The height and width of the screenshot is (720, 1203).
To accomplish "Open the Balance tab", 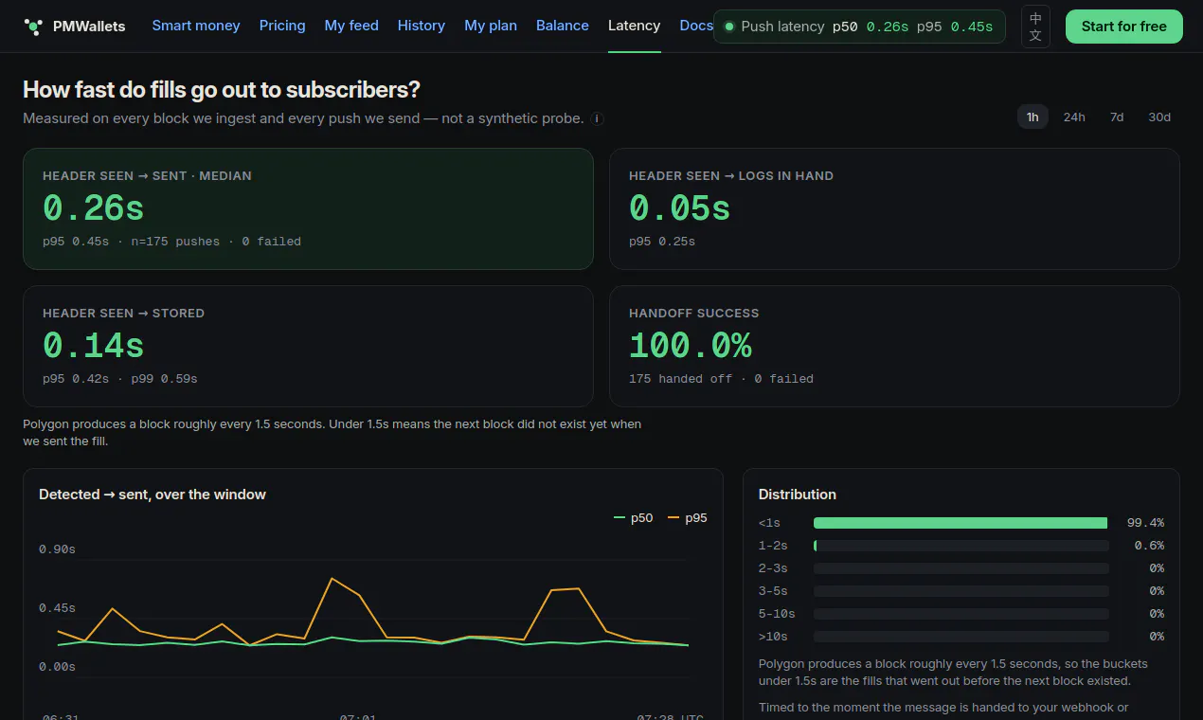I will tap(563, 26).
